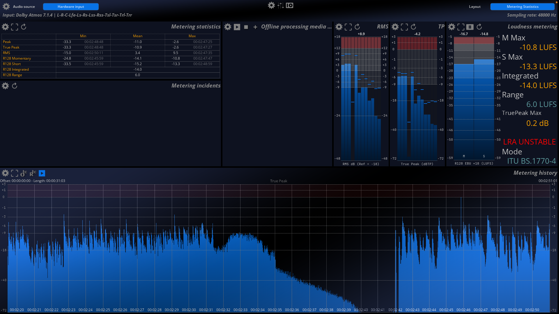
Task: Click the Otc timecode offset icon
Action: tap(24, 173)
